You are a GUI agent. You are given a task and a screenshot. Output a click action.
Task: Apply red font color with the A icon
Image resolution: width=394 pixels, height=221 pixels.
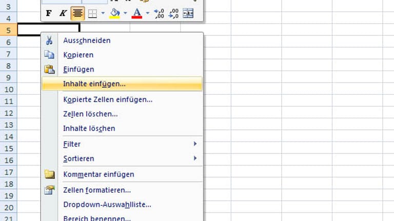[136, 13]
